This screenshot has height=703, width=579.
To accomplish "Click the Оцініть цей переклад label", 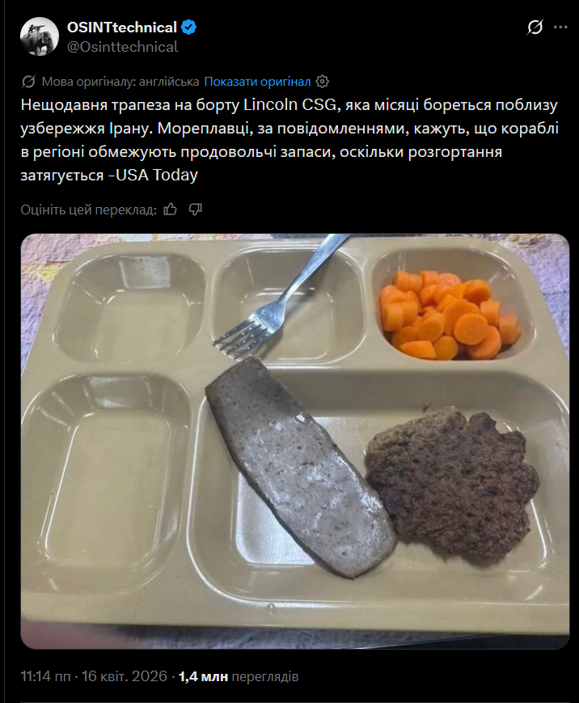I will pyautogui.click(x=89, y=210).
